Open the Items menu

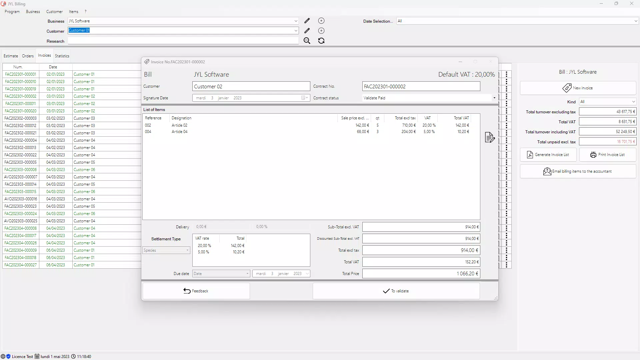click(74, 12)
